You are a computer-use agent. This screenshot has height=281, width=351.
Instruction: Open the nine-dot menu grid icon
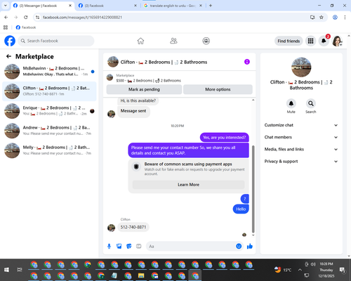tap(310, 41)
